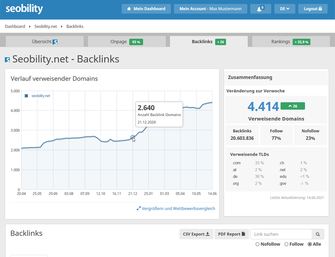Click the search magnifier icon

[318, 234]
